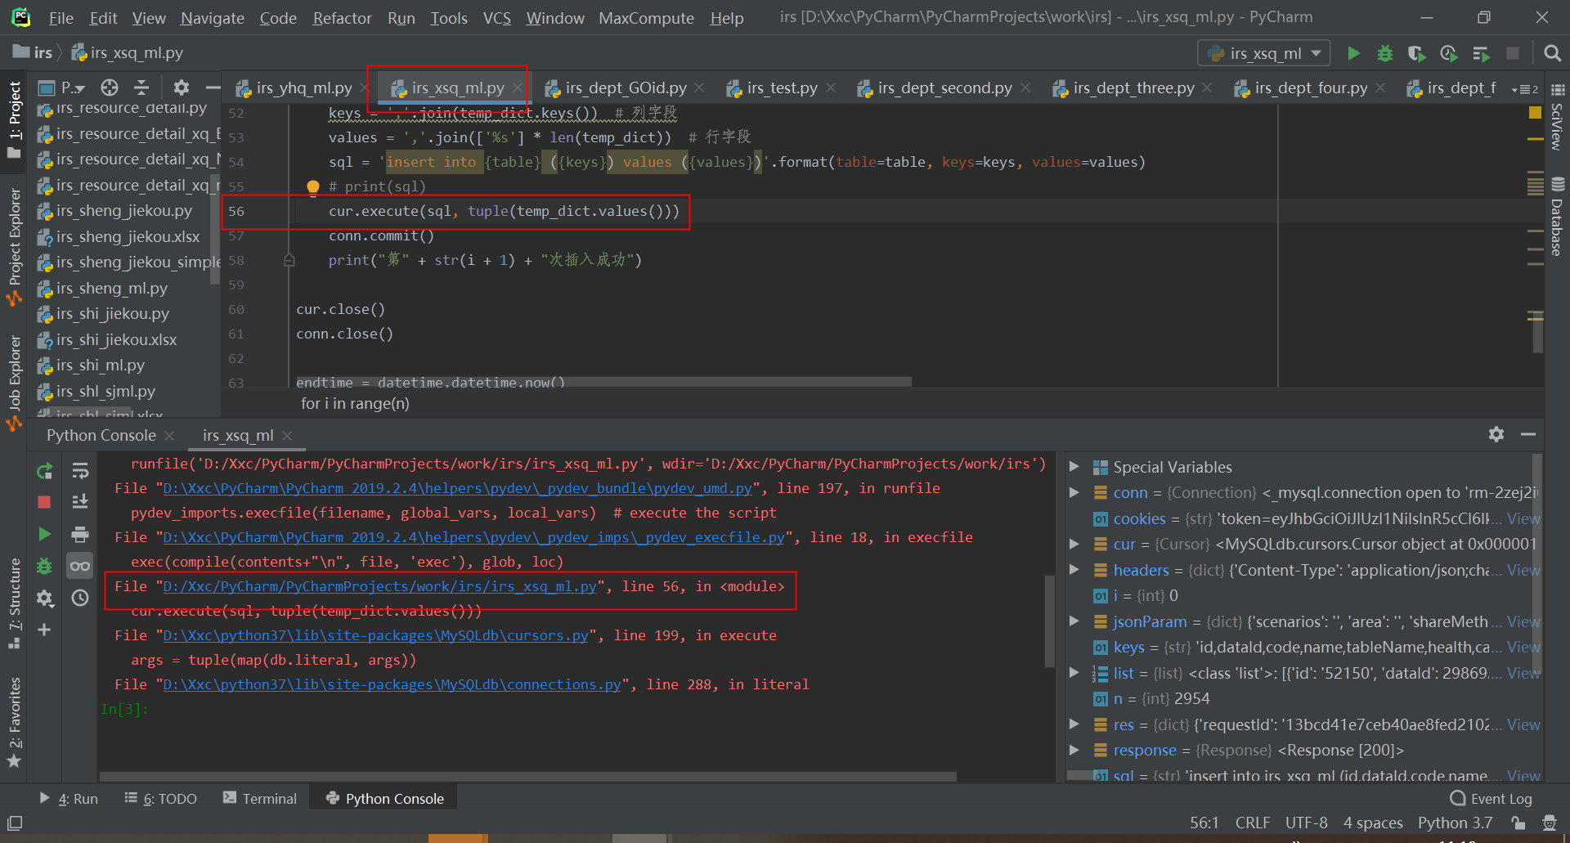Open the Event Log

click(x=1491, y=799)
